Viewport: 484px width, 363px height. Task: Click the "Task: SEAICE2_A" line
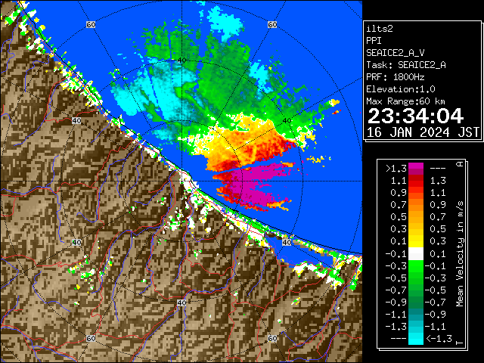point(406,65)
